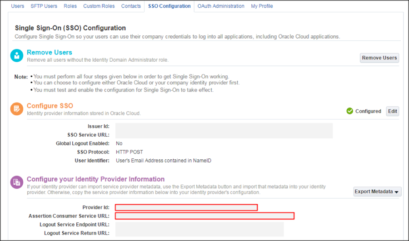This screenshot has width=409, height=241.
Task: Click the green Configured checkmark icon
Action: pos(349,111)
